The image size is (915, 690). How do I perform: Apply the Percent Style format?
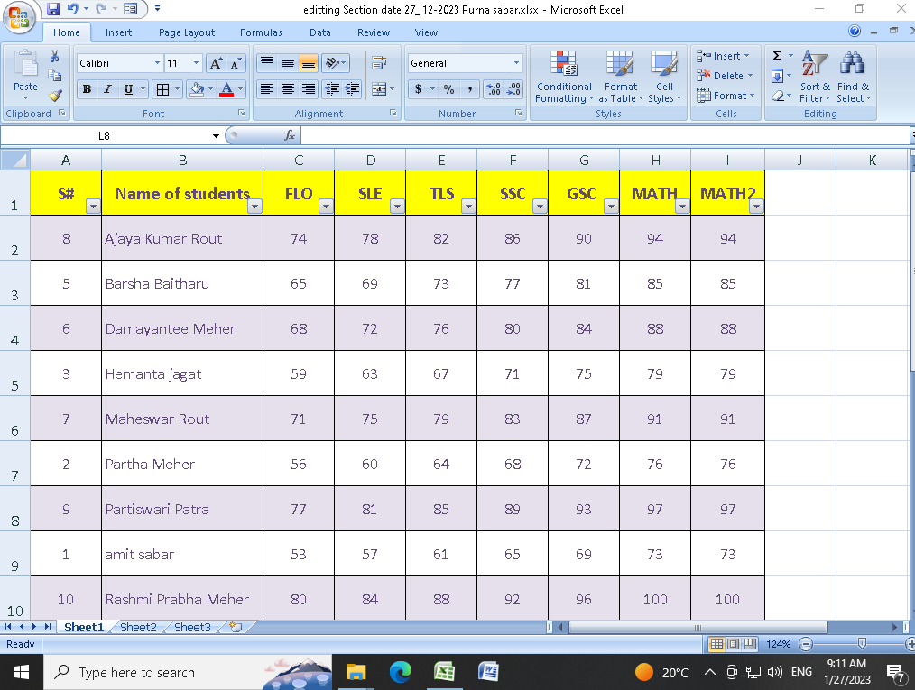(x=448, y=89)
